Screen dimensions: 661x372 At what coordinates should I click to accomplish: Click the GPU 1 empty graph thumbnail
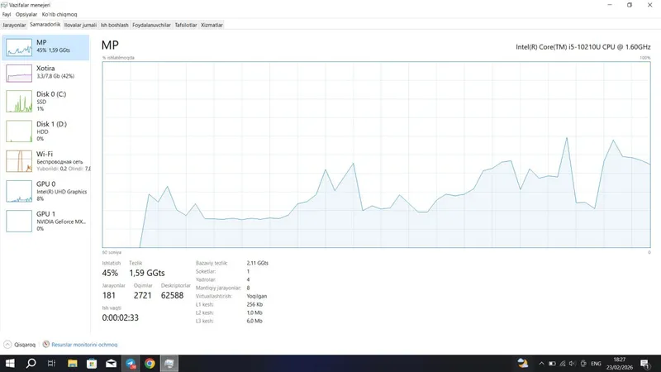tap(19, 221)
